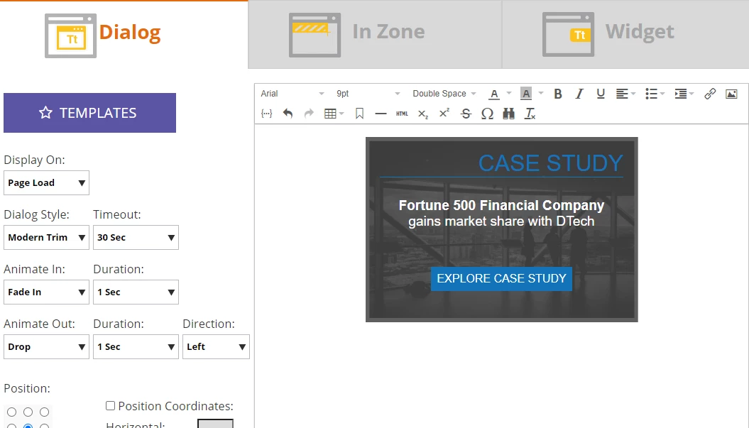The height and width of the screenshot is (428, 749).
Task: Switch to the In Zone tab
Action: pyautogui.click(x=375, y=34)
